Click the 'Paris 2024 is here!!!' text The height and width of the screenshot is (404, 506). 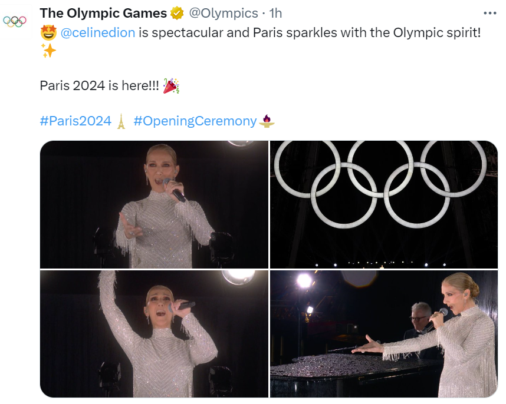point(100,86)
